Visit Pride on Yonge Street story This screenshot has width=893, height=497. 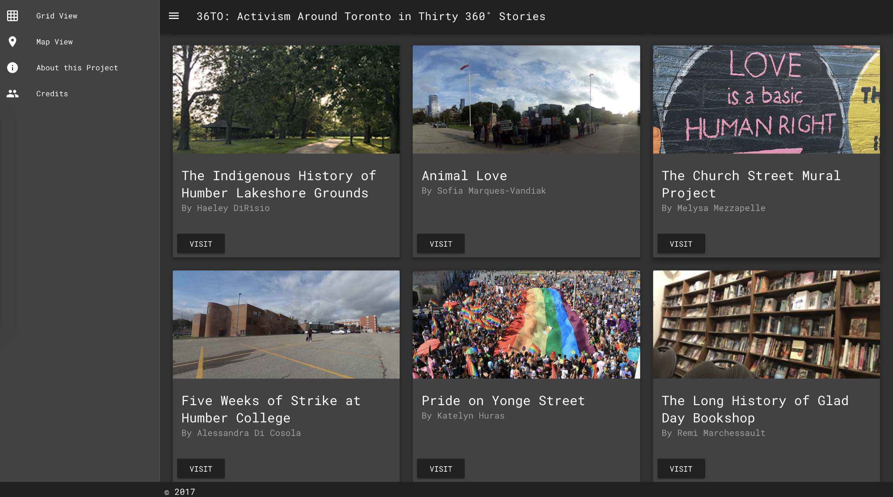(x=441, y=469)
